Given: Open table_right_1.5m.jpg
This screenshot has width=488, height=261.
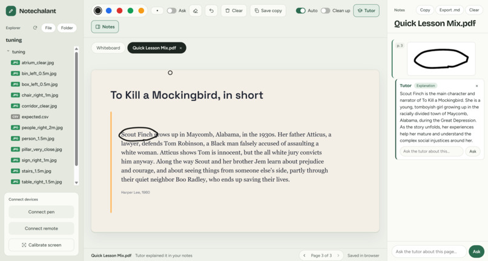Looking at the screenshot, I should click(42, 182).
